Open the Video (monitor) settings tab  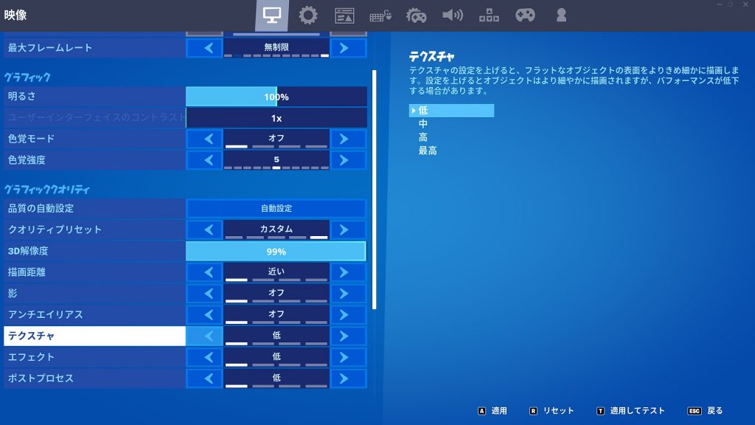point(271,15)
